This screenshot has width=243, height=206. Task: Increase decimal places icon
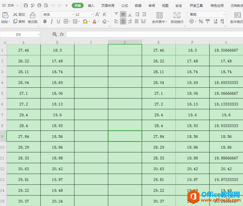coord(215,21)
